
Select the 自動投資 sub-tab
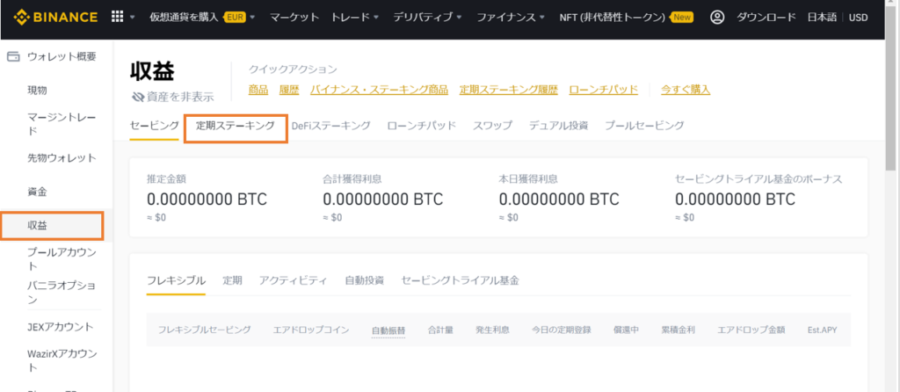click(364, 280)
